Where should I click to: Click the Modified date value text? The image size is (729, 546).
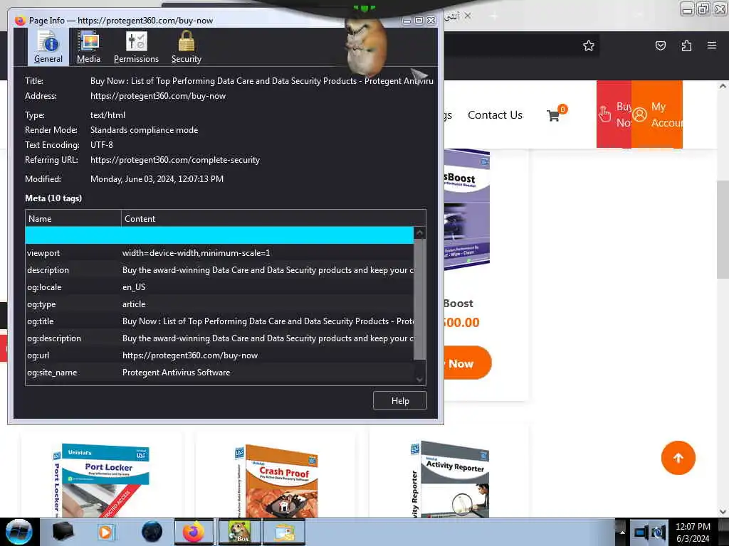click(157, 179)
